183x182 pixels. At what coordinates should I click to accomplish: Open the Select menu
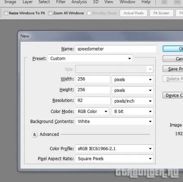pos(44,2)
